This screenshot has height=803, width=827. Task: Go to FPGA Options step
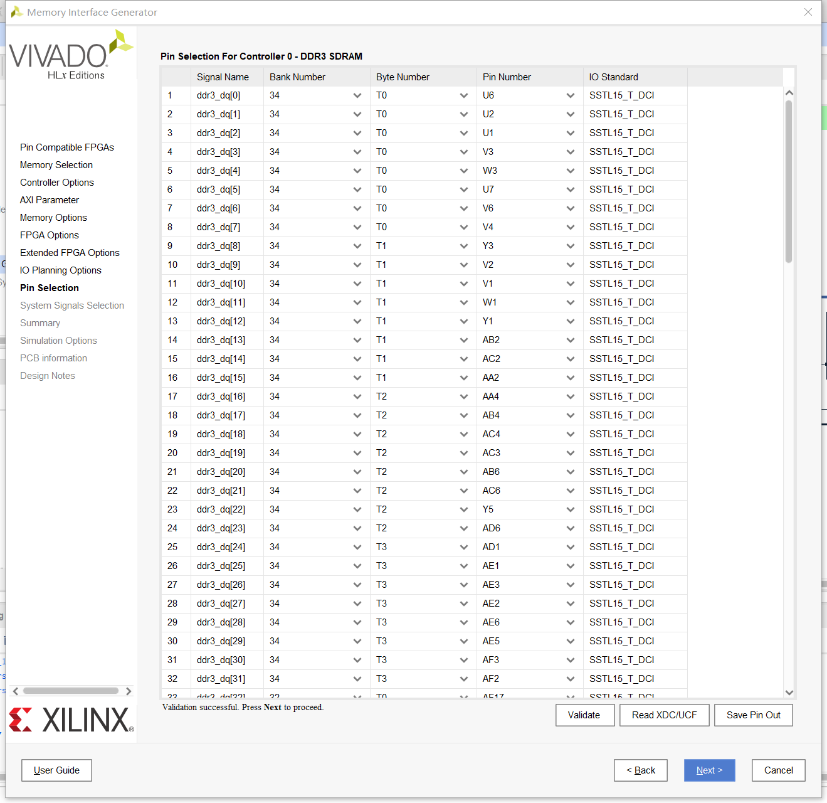click(50, 235)
